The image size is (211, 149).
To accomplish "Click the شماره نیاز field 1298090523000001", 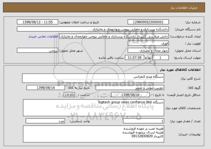I will pyautogui.click(x=148, y=22).
